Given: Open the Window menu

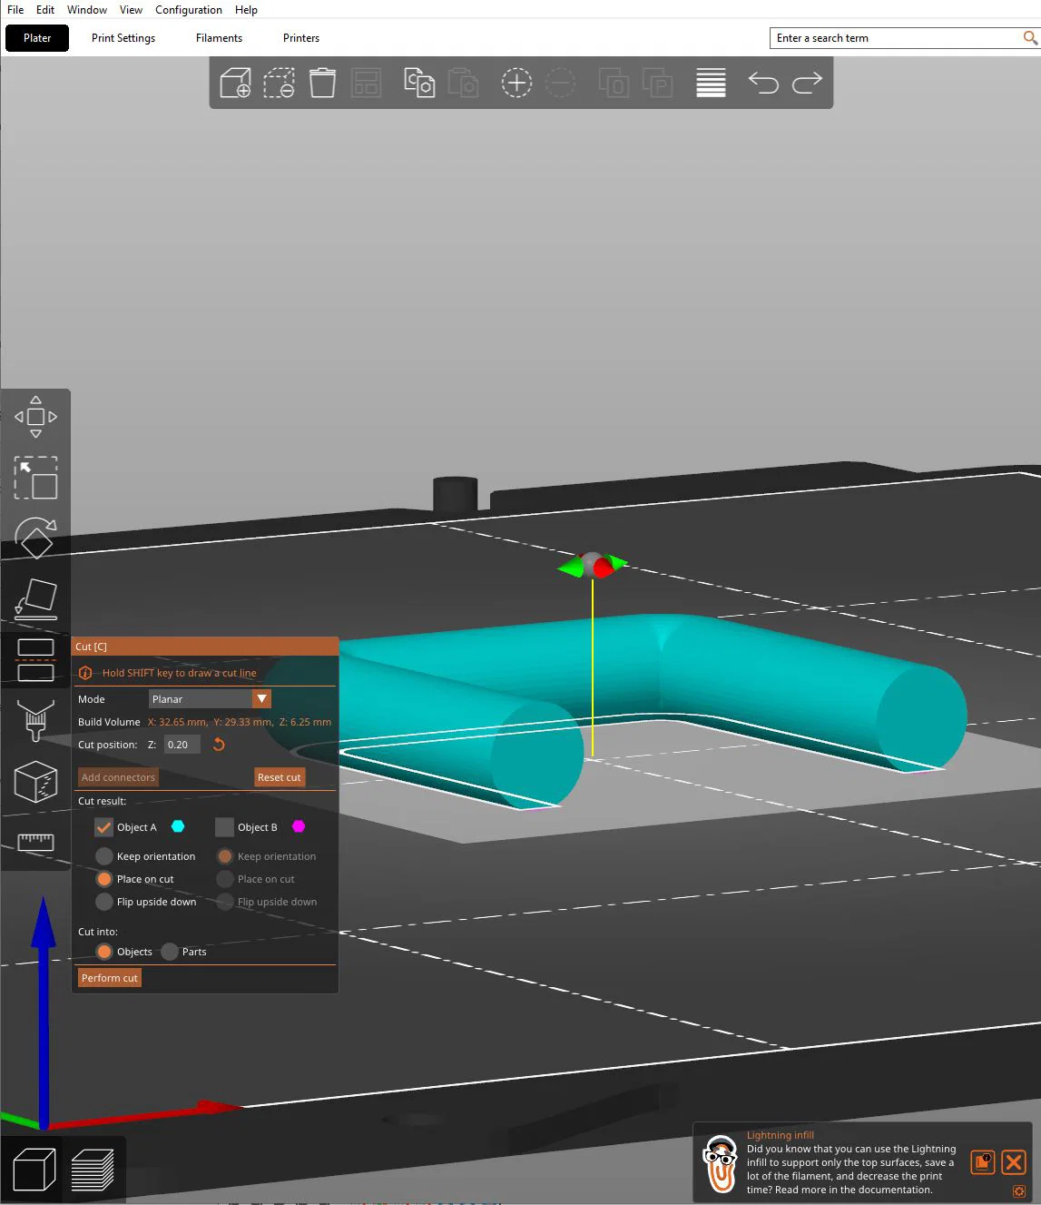Looking at the screenshot, I should pos(87,10).
